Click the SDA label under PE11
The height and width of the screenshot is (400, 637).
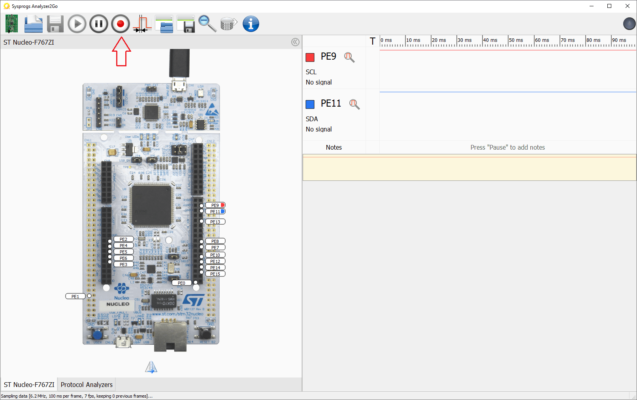pos(312,119)
